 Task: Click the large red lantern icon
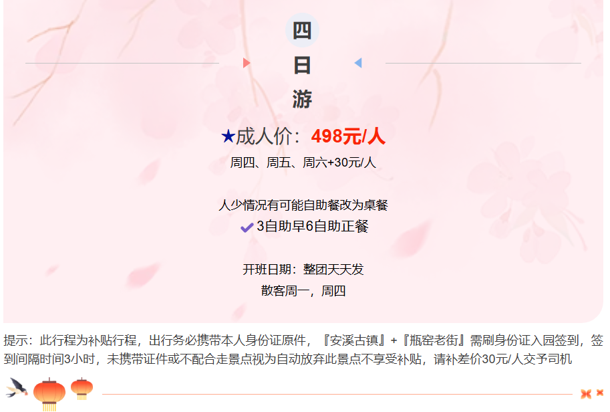[x=49, y=395]
